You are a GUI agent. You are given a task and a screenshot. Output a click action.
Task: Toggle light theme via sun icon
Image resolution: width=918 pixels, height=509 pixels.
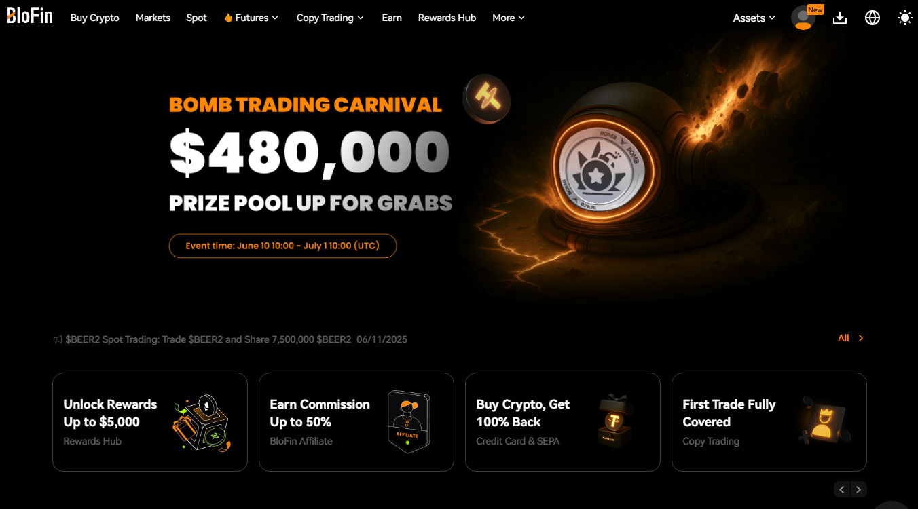click(905, 18)
